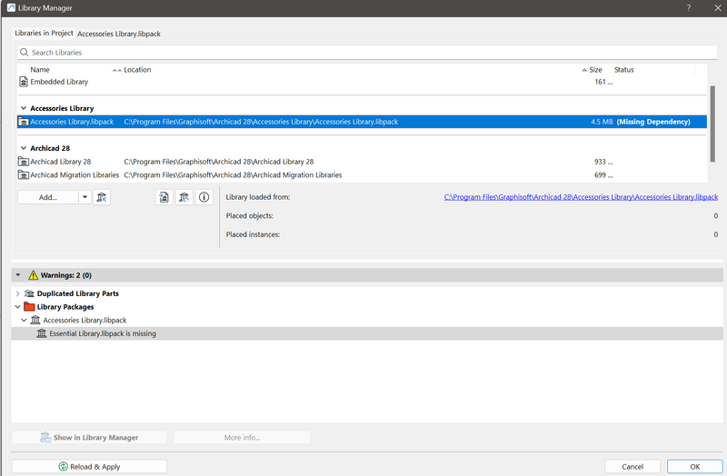Viewport: 727px width, 476px height.
Task: Select the Archicad Library 28 row
Action: click(362, 162)
